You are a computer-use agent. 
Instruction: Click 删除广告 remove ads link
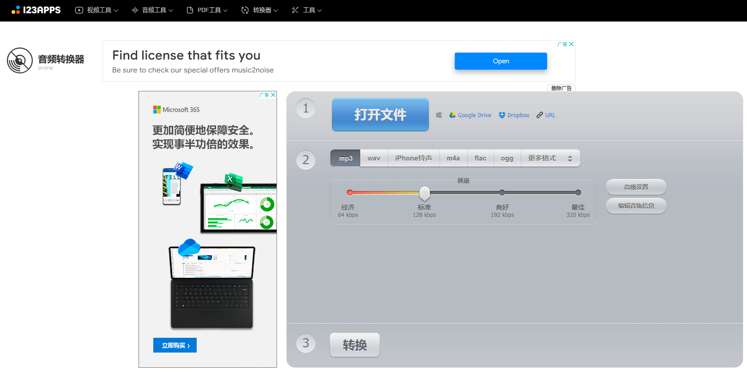coord(561,88)
